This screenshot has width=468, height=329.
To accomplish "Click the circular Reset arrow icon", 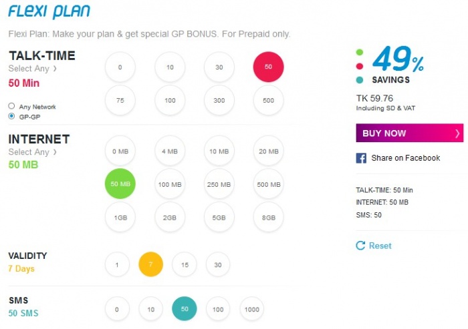I will (361, 246).
